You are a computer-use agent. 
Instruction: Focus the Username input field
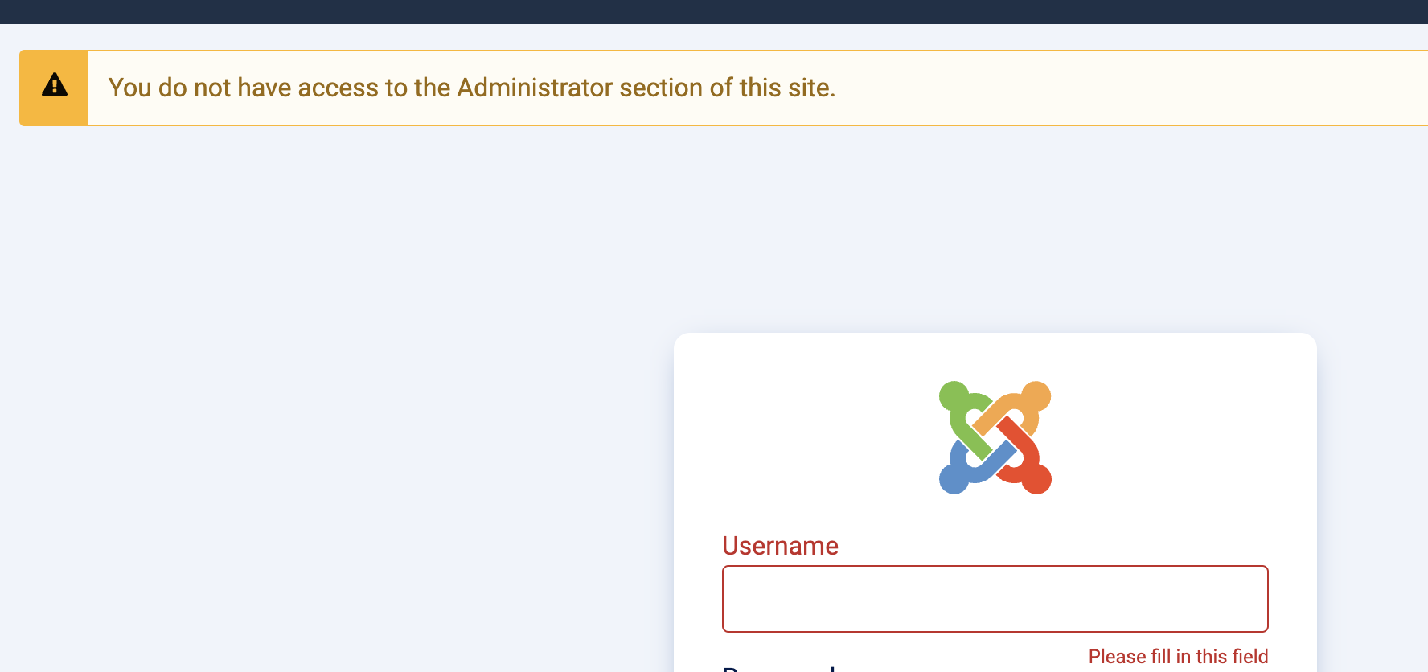click(995, 599)
